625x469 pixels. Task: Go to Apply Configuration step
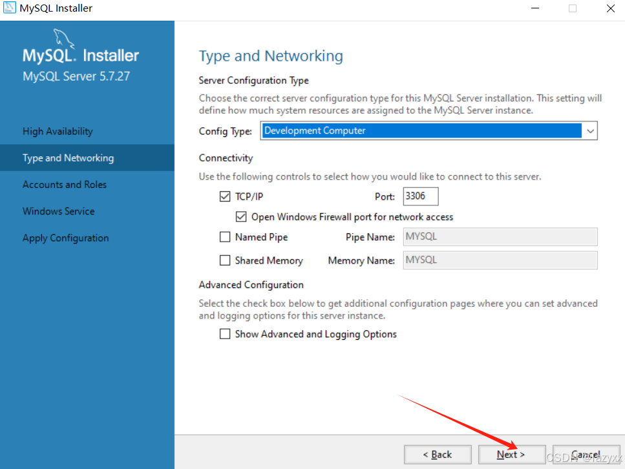[66, 238]
